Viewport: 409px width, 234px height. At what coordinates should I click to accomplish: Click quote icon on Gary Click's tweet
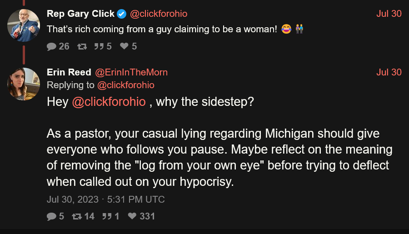pos(99,46)
